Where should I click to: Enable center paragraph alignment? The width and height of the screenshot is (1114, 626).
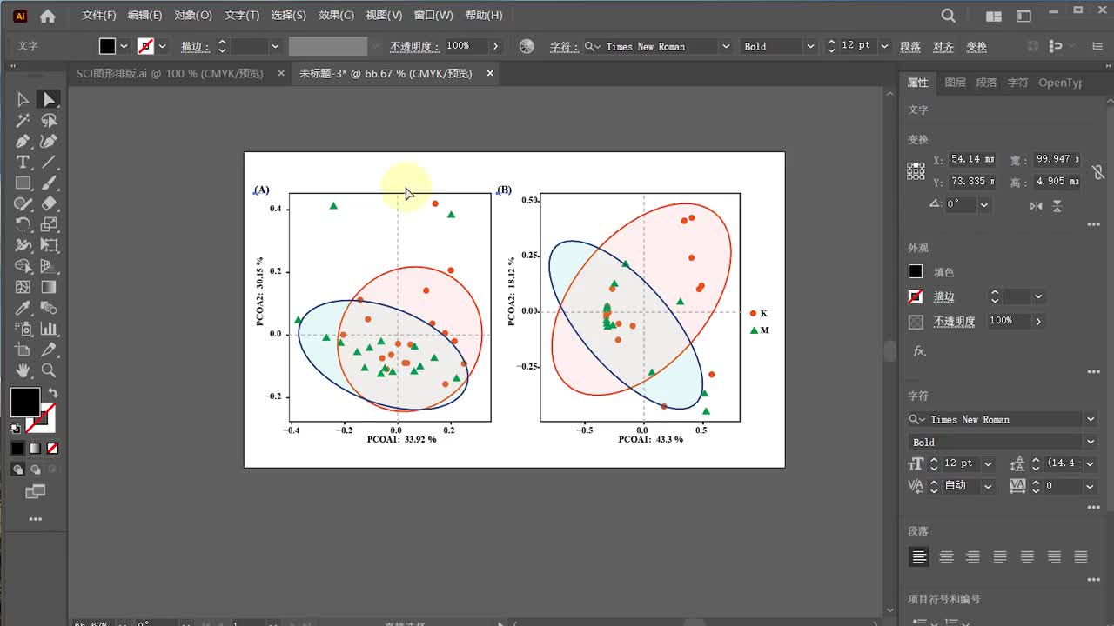tap(946, 557)
